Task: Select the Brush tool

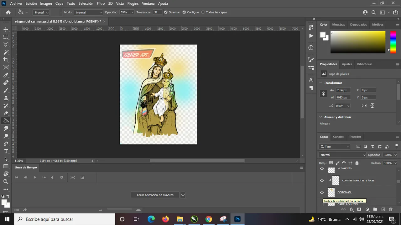Action: click(x=6, y=90)
